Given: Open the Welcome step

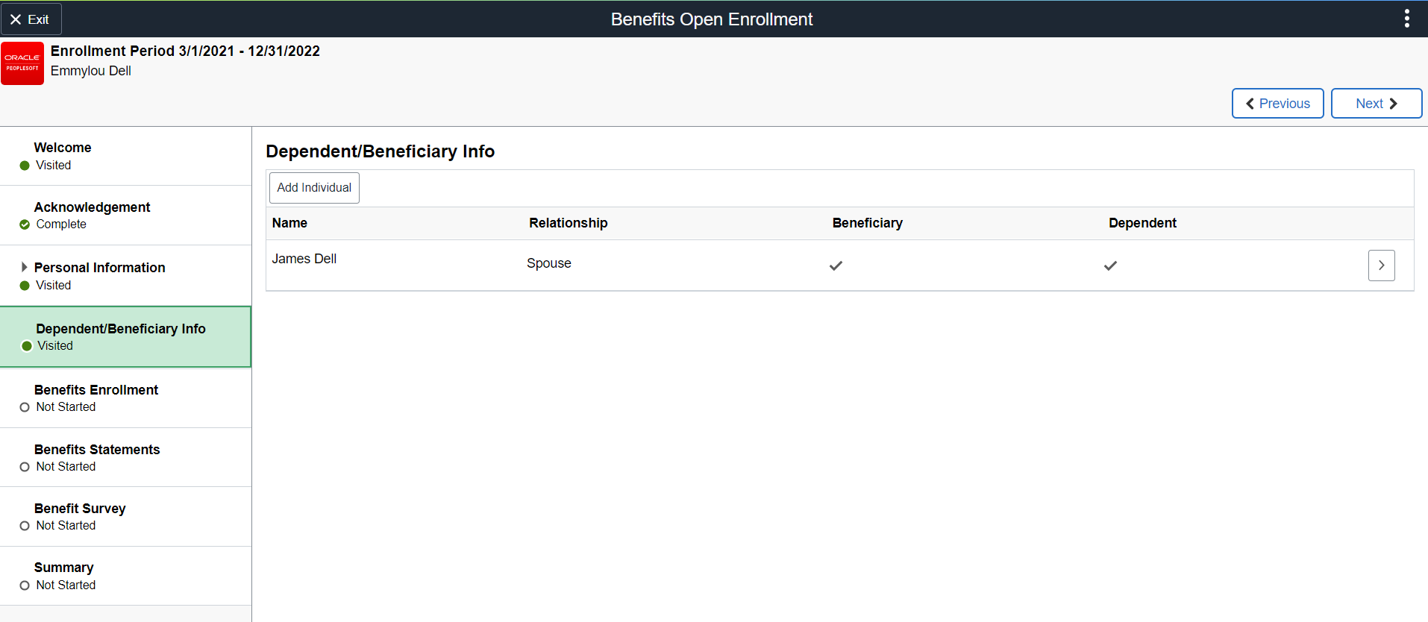Looking at the screenshot, I should (x=63, y=148).
